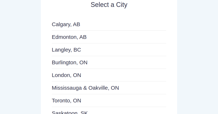
Task: Click the 'ON' abbreviation after Oakville
Action: [x=115, y=88]
